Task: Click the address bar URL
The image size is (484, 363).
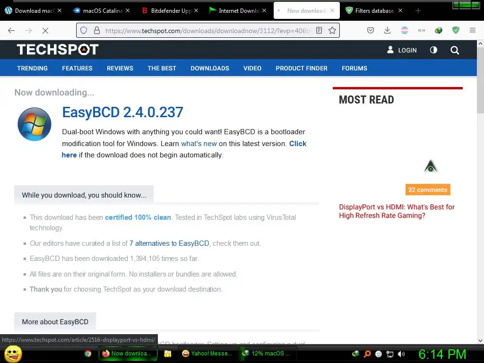Action: [207, 31]
